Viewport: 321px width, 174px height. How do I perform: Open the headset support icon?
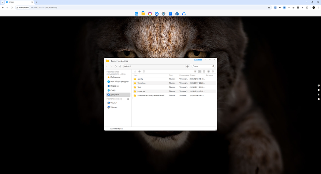184,14
